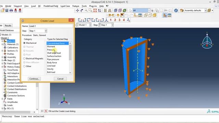Screen dimensions: 219x123
Task: Open the selection filter All dropdown
Action: [149, 11]
